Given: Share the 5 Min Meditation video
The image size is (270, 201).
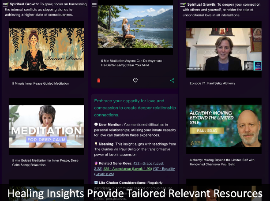Looking at the screenshot, I should (172, 81).
